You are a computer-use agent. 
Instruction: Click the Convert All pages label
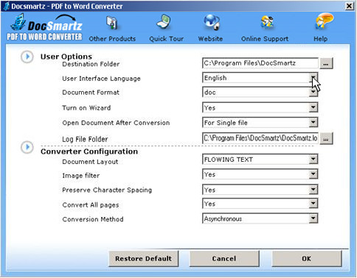click(x=91, y=205)
